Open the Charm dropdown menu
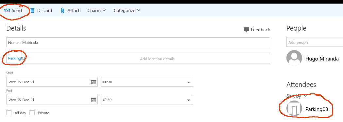The height and width of the screenshot is (122, 343). (x=96, y=10)
